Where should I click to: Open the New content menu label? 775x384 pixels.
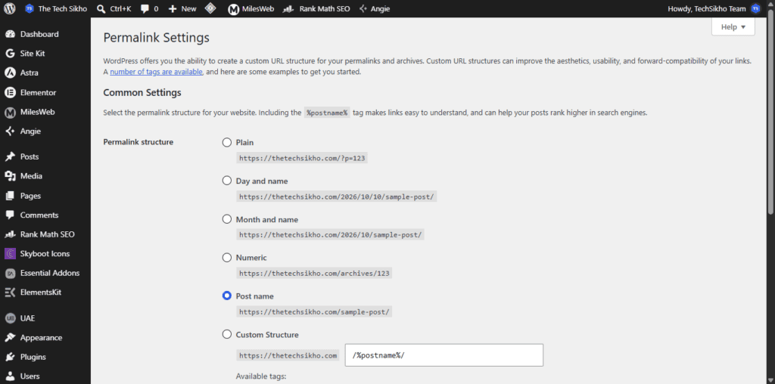click(188, 8)
